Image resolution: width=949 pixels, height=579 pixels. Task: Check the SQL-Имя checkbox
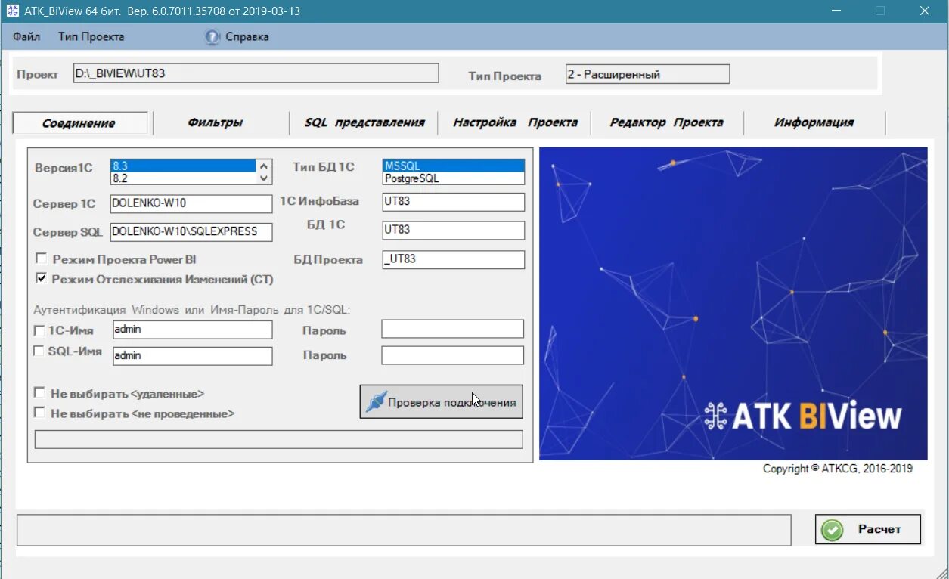[x=39, y=351]
